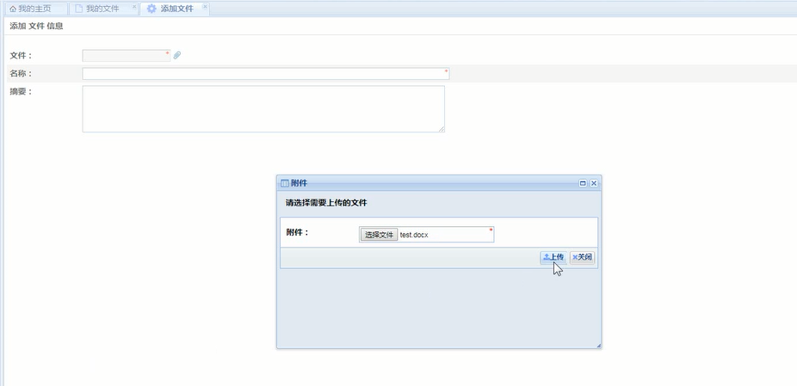Screen dimensions: 797x386
Task: Select the 添加文件 tab
Action: [175, 9]
